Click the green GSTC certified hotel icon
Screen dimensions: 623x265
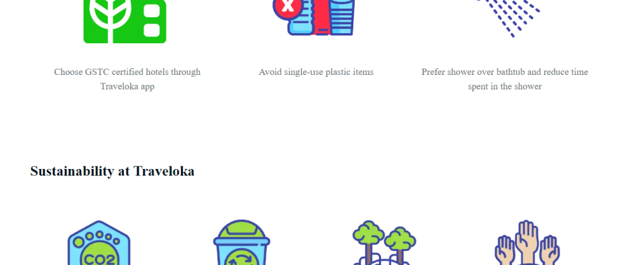pos(125,21)
